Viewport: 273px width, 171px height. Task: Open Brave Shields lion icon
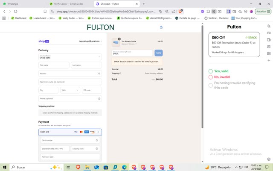[x=180, y=12]
